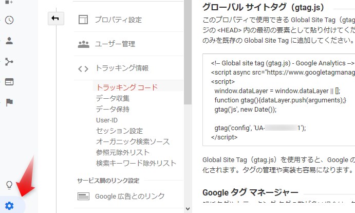Click the サービス間のリンク設定 section label
Image resolution: width=355 pixels, height=213 pixels.
[108, 181]
